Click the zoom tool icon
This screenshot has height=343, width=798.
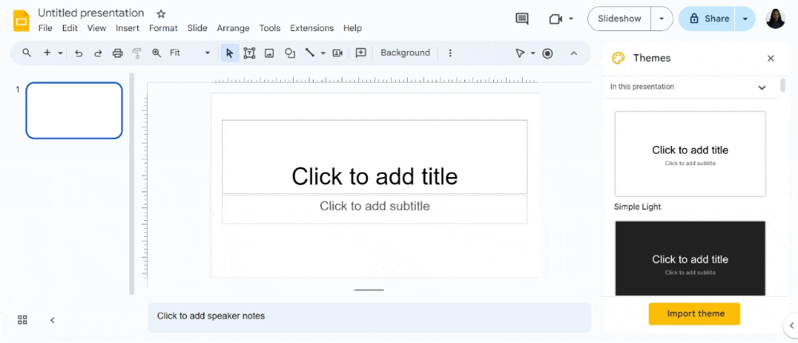[156, 53]
